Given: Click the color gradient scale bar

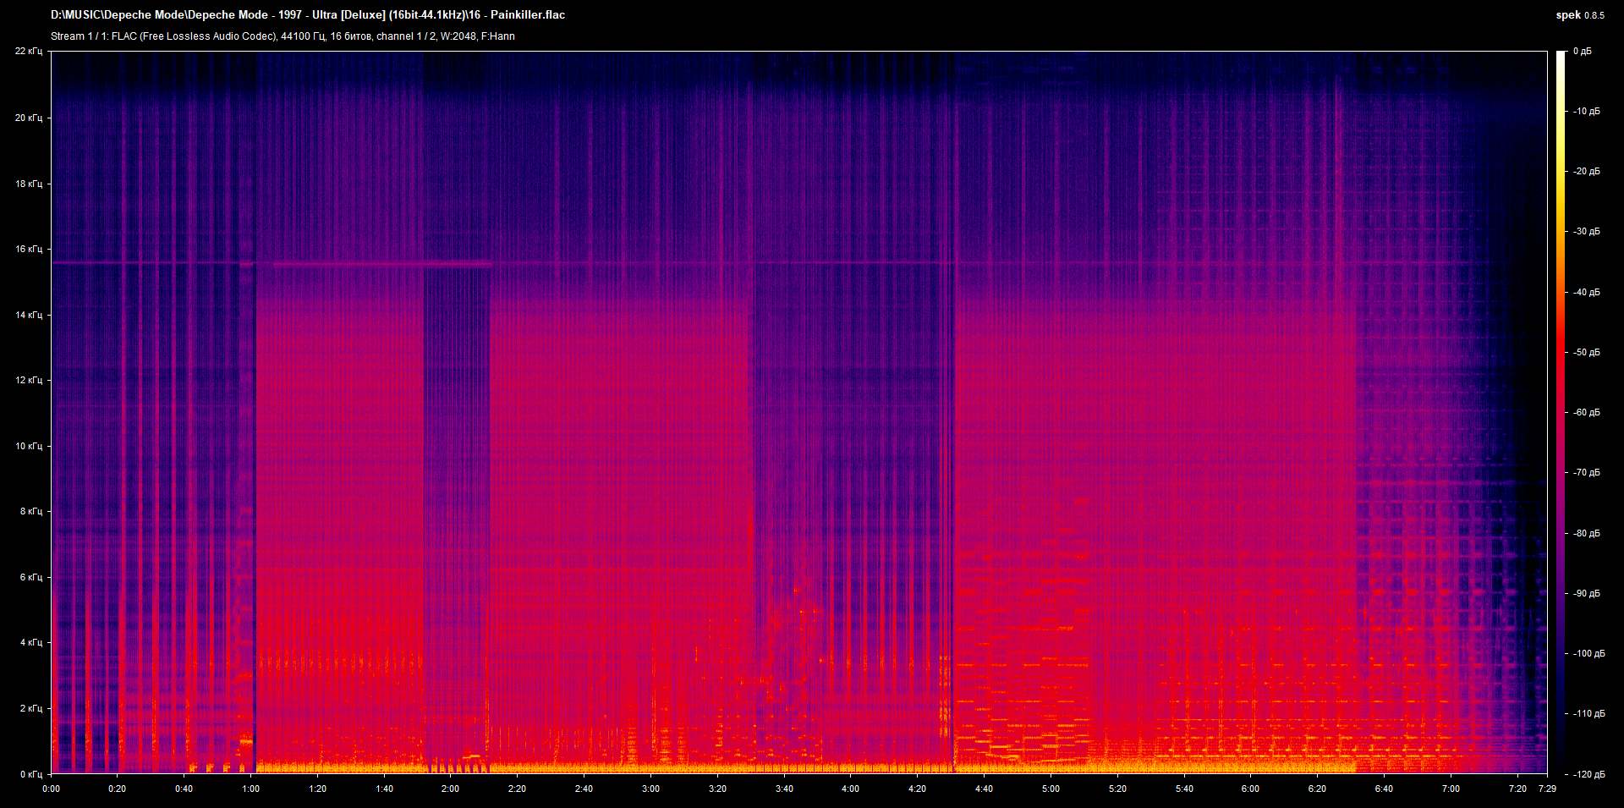Looking at the screenshot, I should pyautogui.click(x=1561, y=412).
